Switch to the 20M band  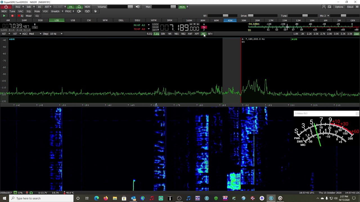click(x=257, y=20)
